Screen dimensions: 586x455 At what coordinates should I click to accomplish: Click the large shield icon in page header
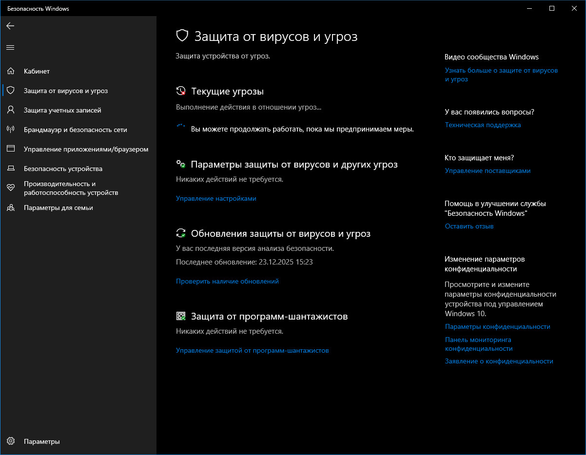pyautogui.click(x=182, y=36)
